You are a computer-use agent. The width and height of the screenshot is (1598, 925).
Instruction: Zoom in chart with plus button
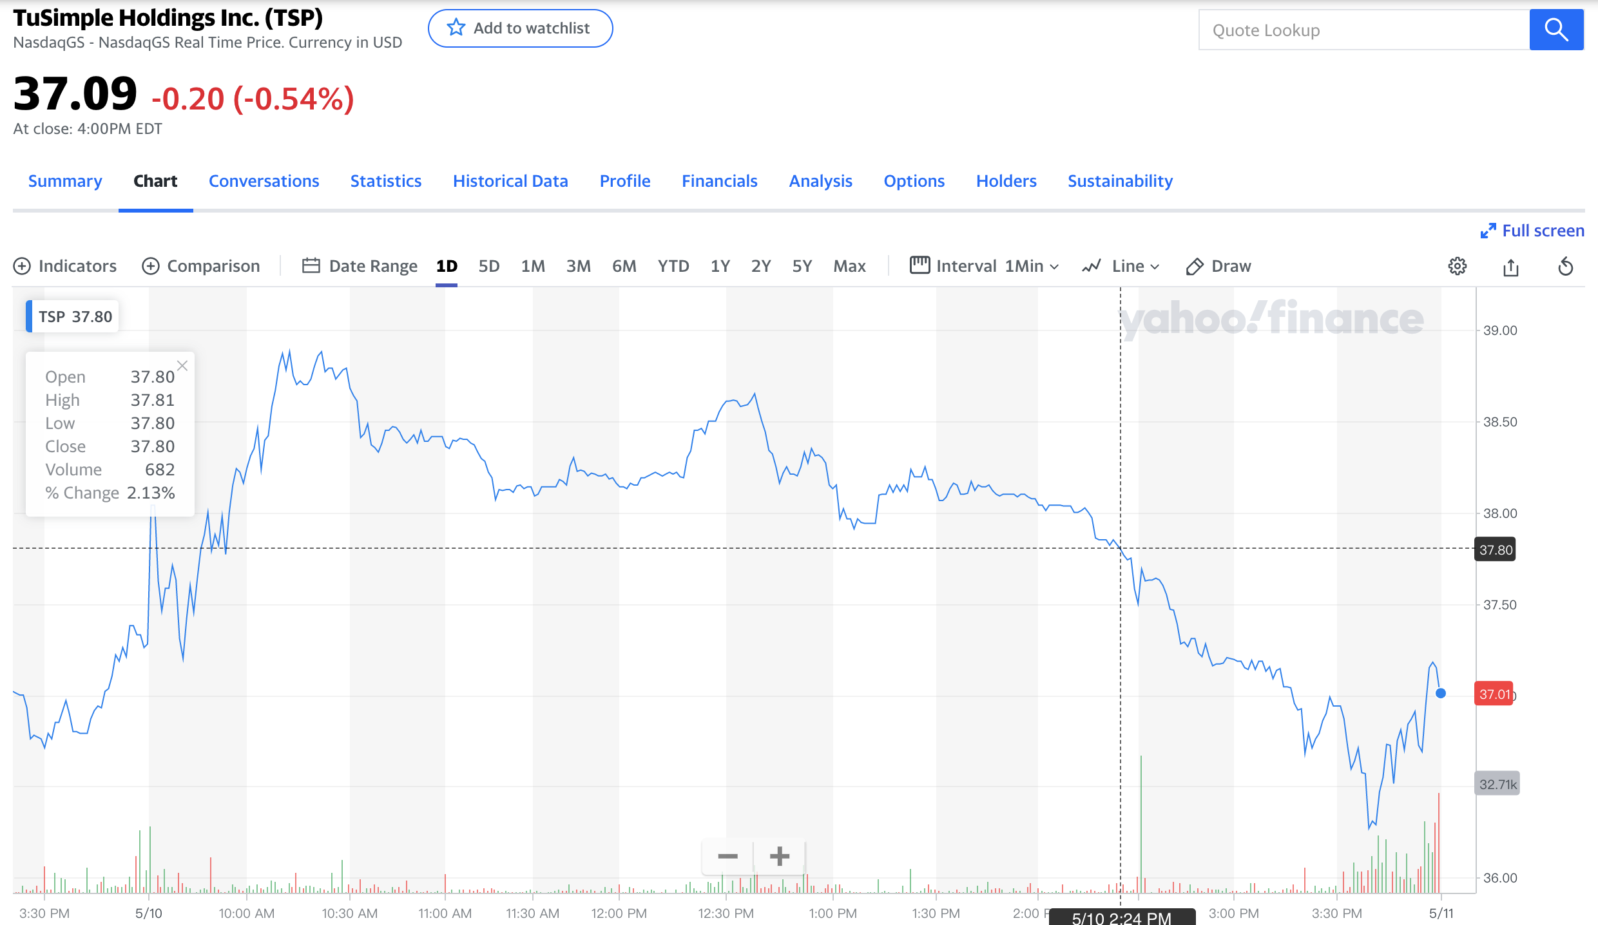click(780, 856)
